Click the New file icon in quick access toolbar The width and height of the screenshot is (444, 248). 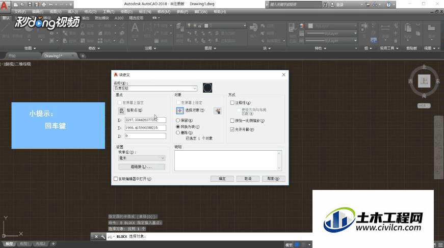pyautogui.click(x=16, y=5)
